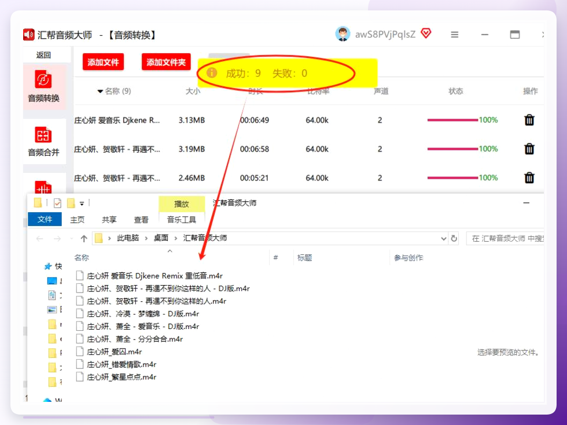This screenshot has width=567, height=425.
Task: Click the 参与创作 column header
Action: [x=408, y=258]
